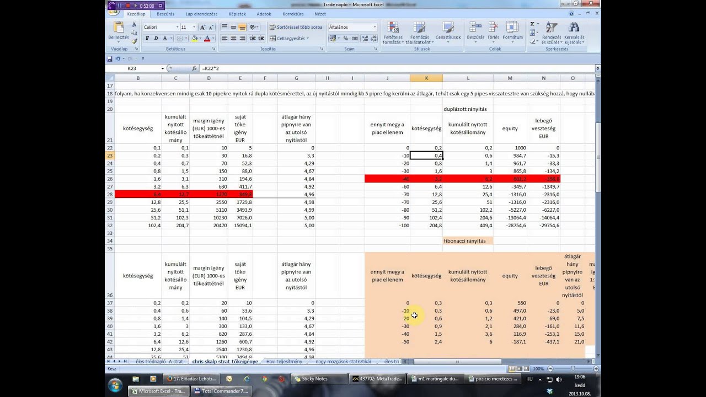Click the cut scissors icon
Viewport: 706px width, 397px height.
[134, 25]
